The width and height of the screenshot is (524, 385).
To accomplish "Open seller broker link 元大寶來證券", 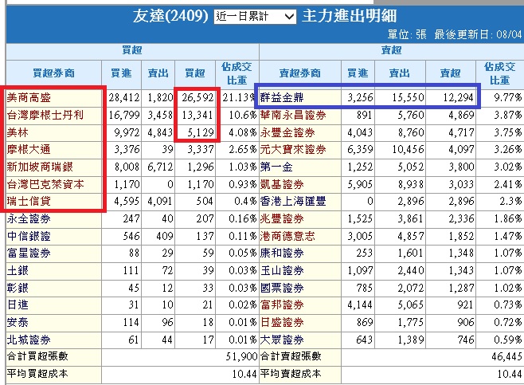I will pos(293,149).
